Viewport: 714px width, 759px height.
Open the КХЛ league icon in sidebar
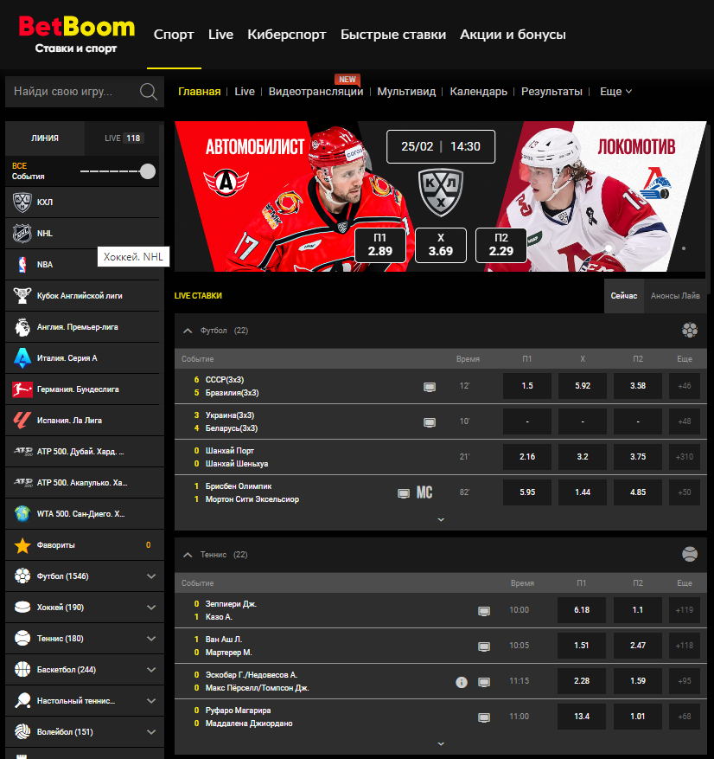click(22, 203)
